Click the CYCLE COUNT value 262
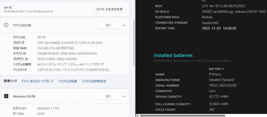 coord(212,110)
